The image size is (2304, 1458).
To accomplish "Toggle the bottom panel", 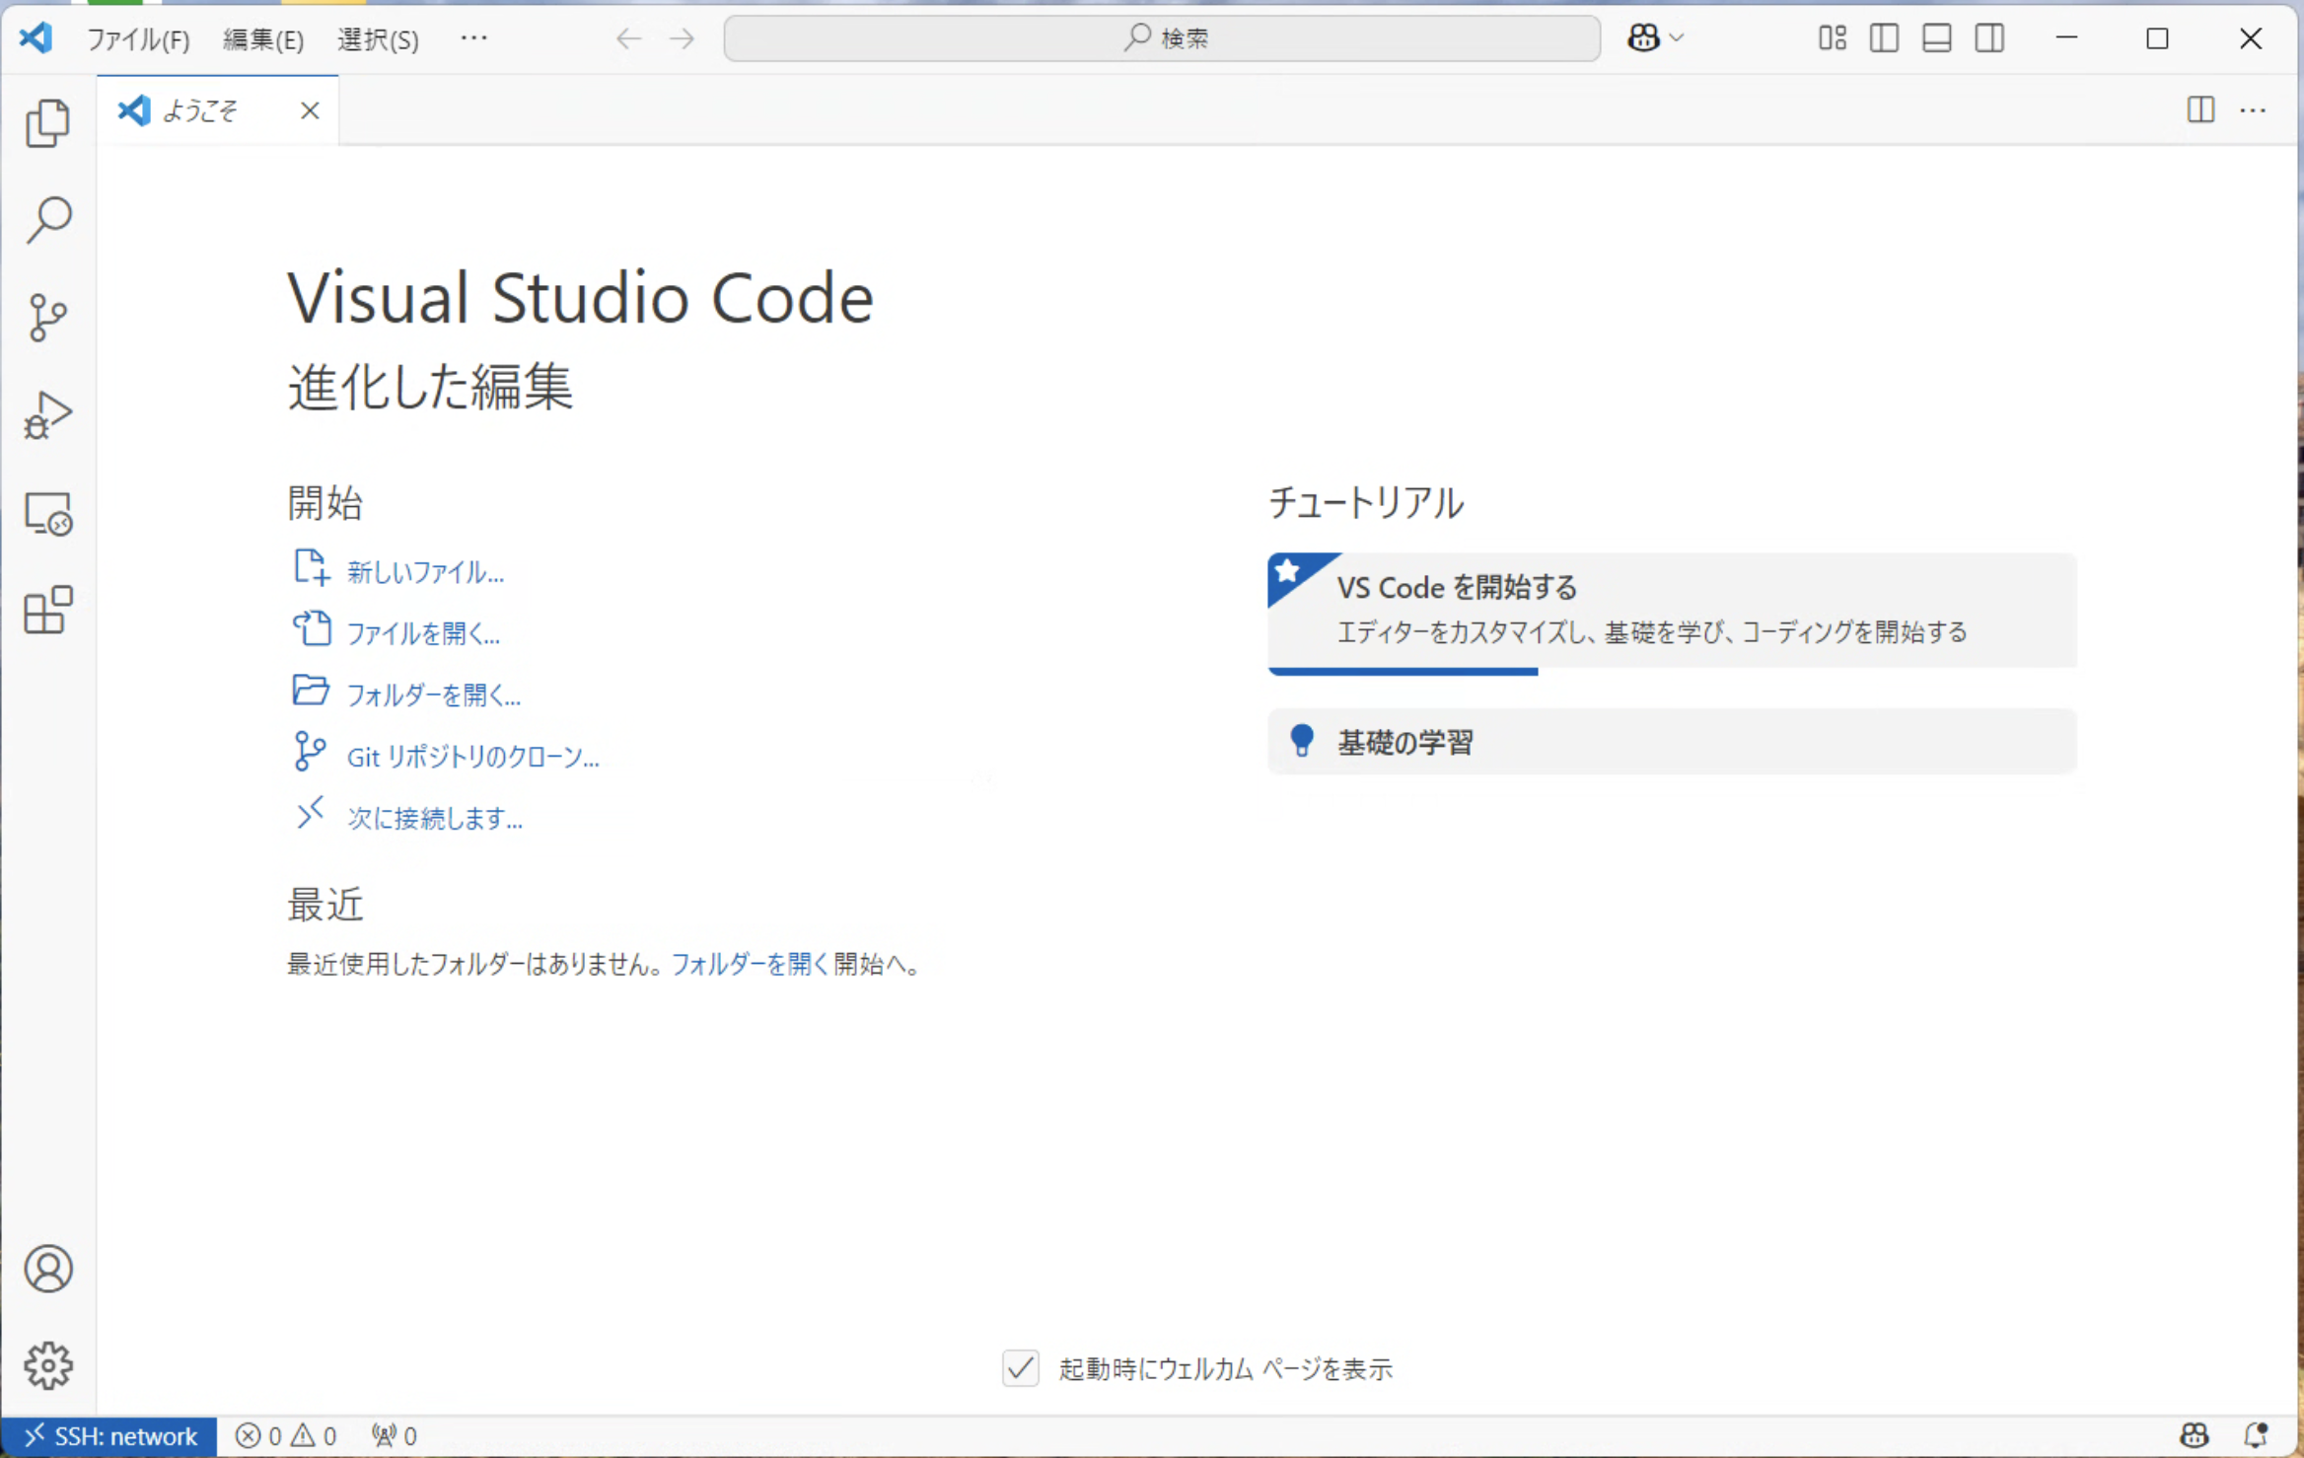I will [x=1937, y=38].
